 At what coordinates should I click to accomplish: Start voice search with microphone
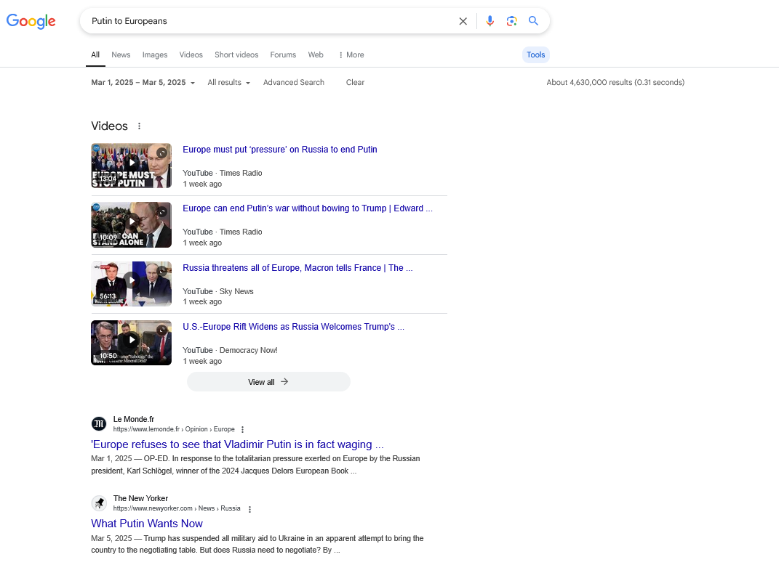(490, 21)
